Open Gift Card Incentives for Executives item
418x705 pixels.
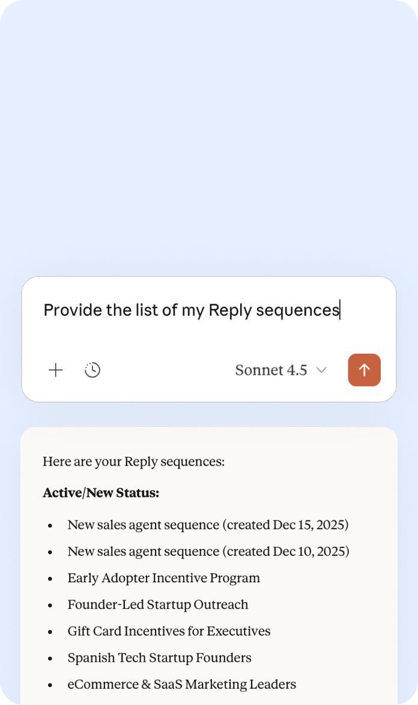click(x=169, y=631)
